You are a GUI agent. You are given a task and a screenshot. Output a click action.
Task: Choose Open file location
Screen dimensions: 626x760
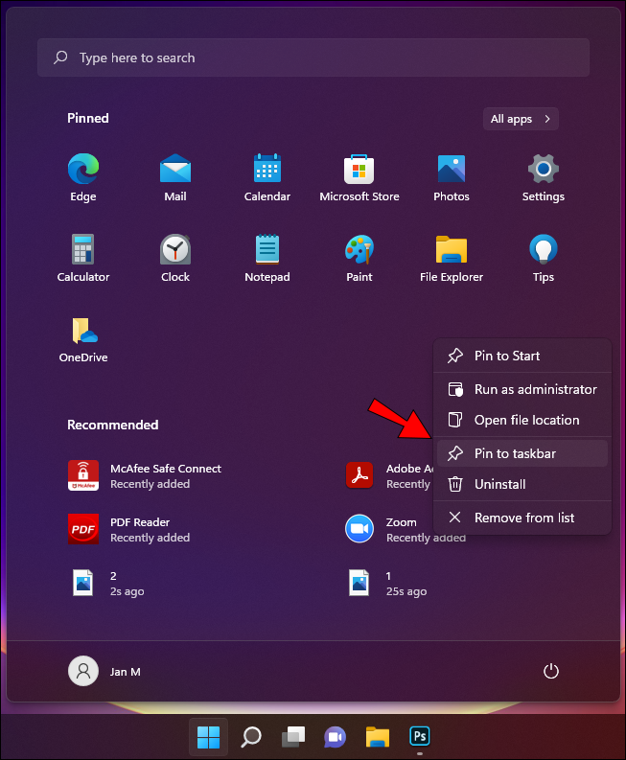click(522, 420)
